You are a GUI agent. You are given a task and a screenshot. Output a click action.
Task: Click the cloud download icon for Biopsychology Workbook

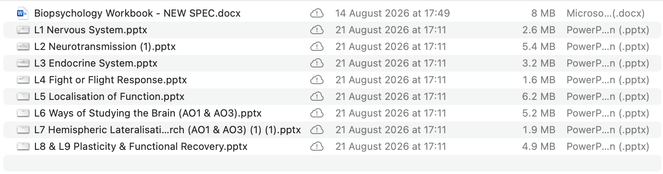coord(317,13)
